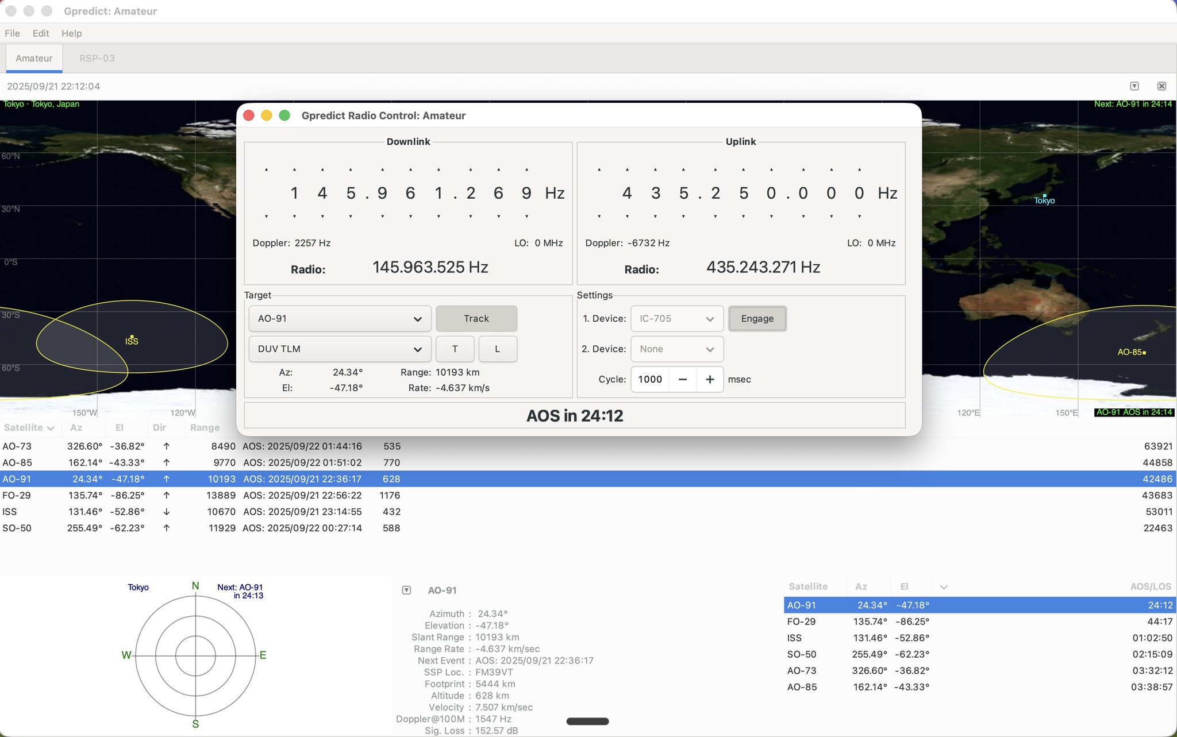Click plus to increase cycle time
Viewport: 1177px width, 737px height.
[710, 379]
